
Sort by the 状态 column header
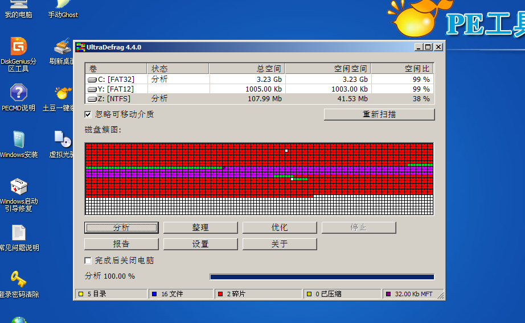coord(178,69)
